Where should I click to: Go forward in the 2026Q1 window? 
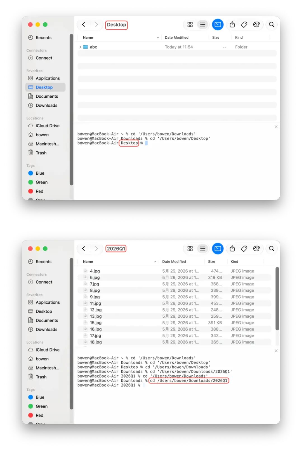96,249
